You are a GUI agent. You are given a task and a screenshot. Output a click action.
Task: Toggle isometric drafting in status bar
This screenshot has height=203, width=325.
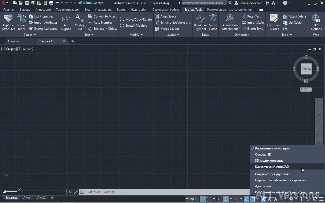tap(236, 199)
